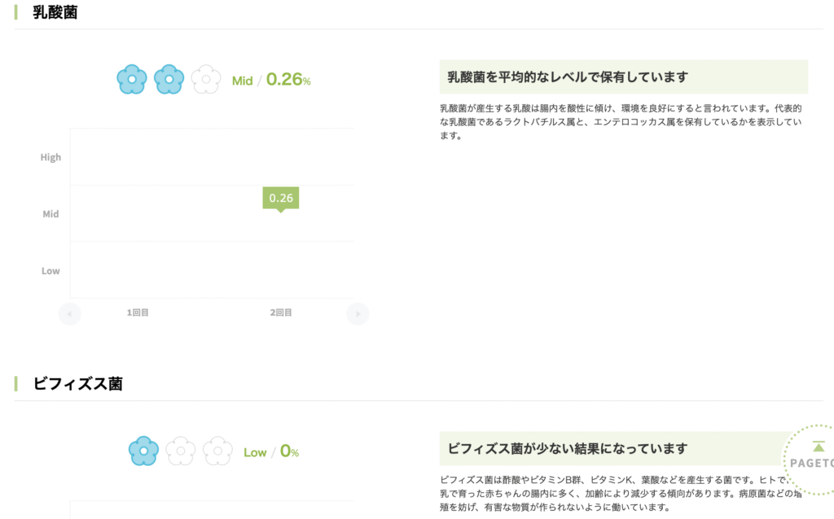Click the third empty flower icon for ビフィズス菌
The height and width of the screenshot is (519, 834).
coord(217,451)
